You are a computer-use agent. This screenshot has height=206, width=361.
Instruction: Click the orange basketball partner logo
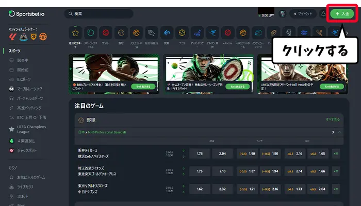pyautogui.click(x=43, y=37)
